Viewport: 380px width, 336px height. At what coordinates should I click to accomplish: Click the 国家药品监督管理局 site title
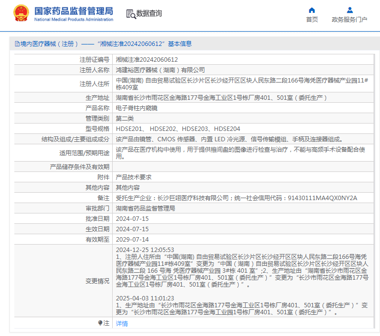(x=74, y=11)
